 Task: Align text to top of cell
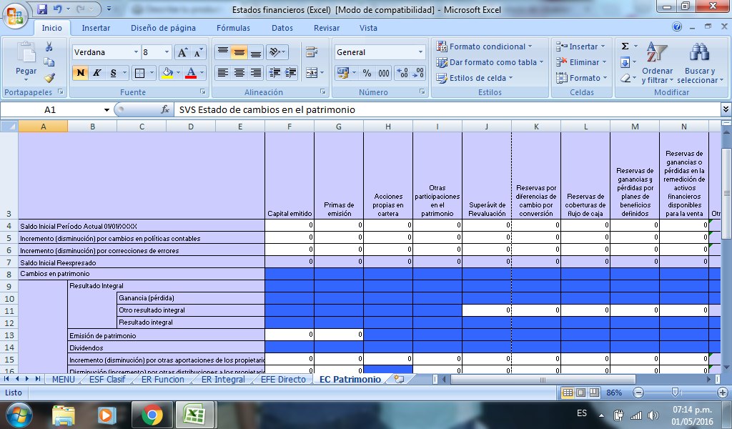pos(223,51)
